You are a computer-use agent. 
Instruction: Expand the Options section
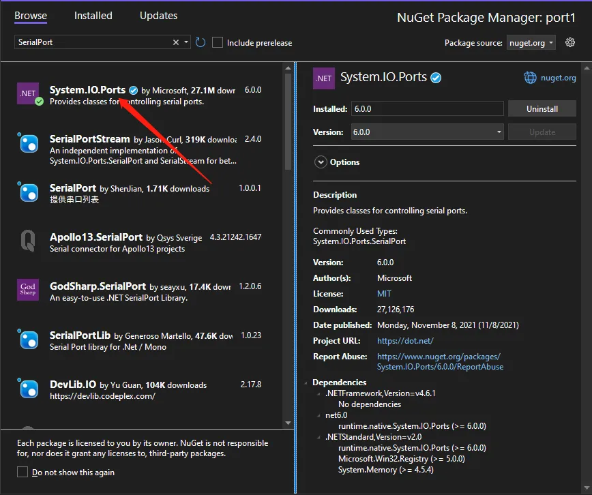click(321, 162)
